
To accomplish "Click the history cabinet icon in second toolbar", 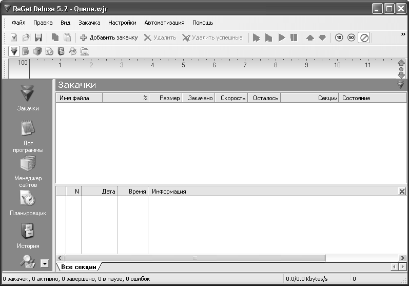I will click(x=61, y=51).
